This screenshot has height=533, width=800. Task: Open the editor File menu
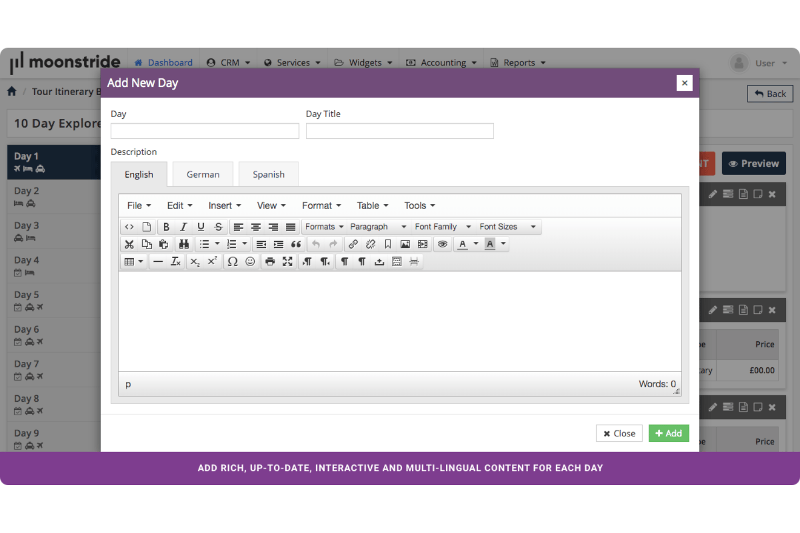click(139, 206)
